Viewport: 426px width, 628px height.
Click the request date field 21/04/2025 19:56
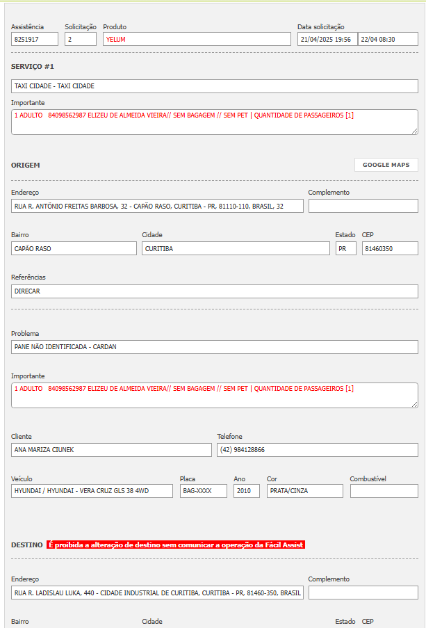point(327,40)
